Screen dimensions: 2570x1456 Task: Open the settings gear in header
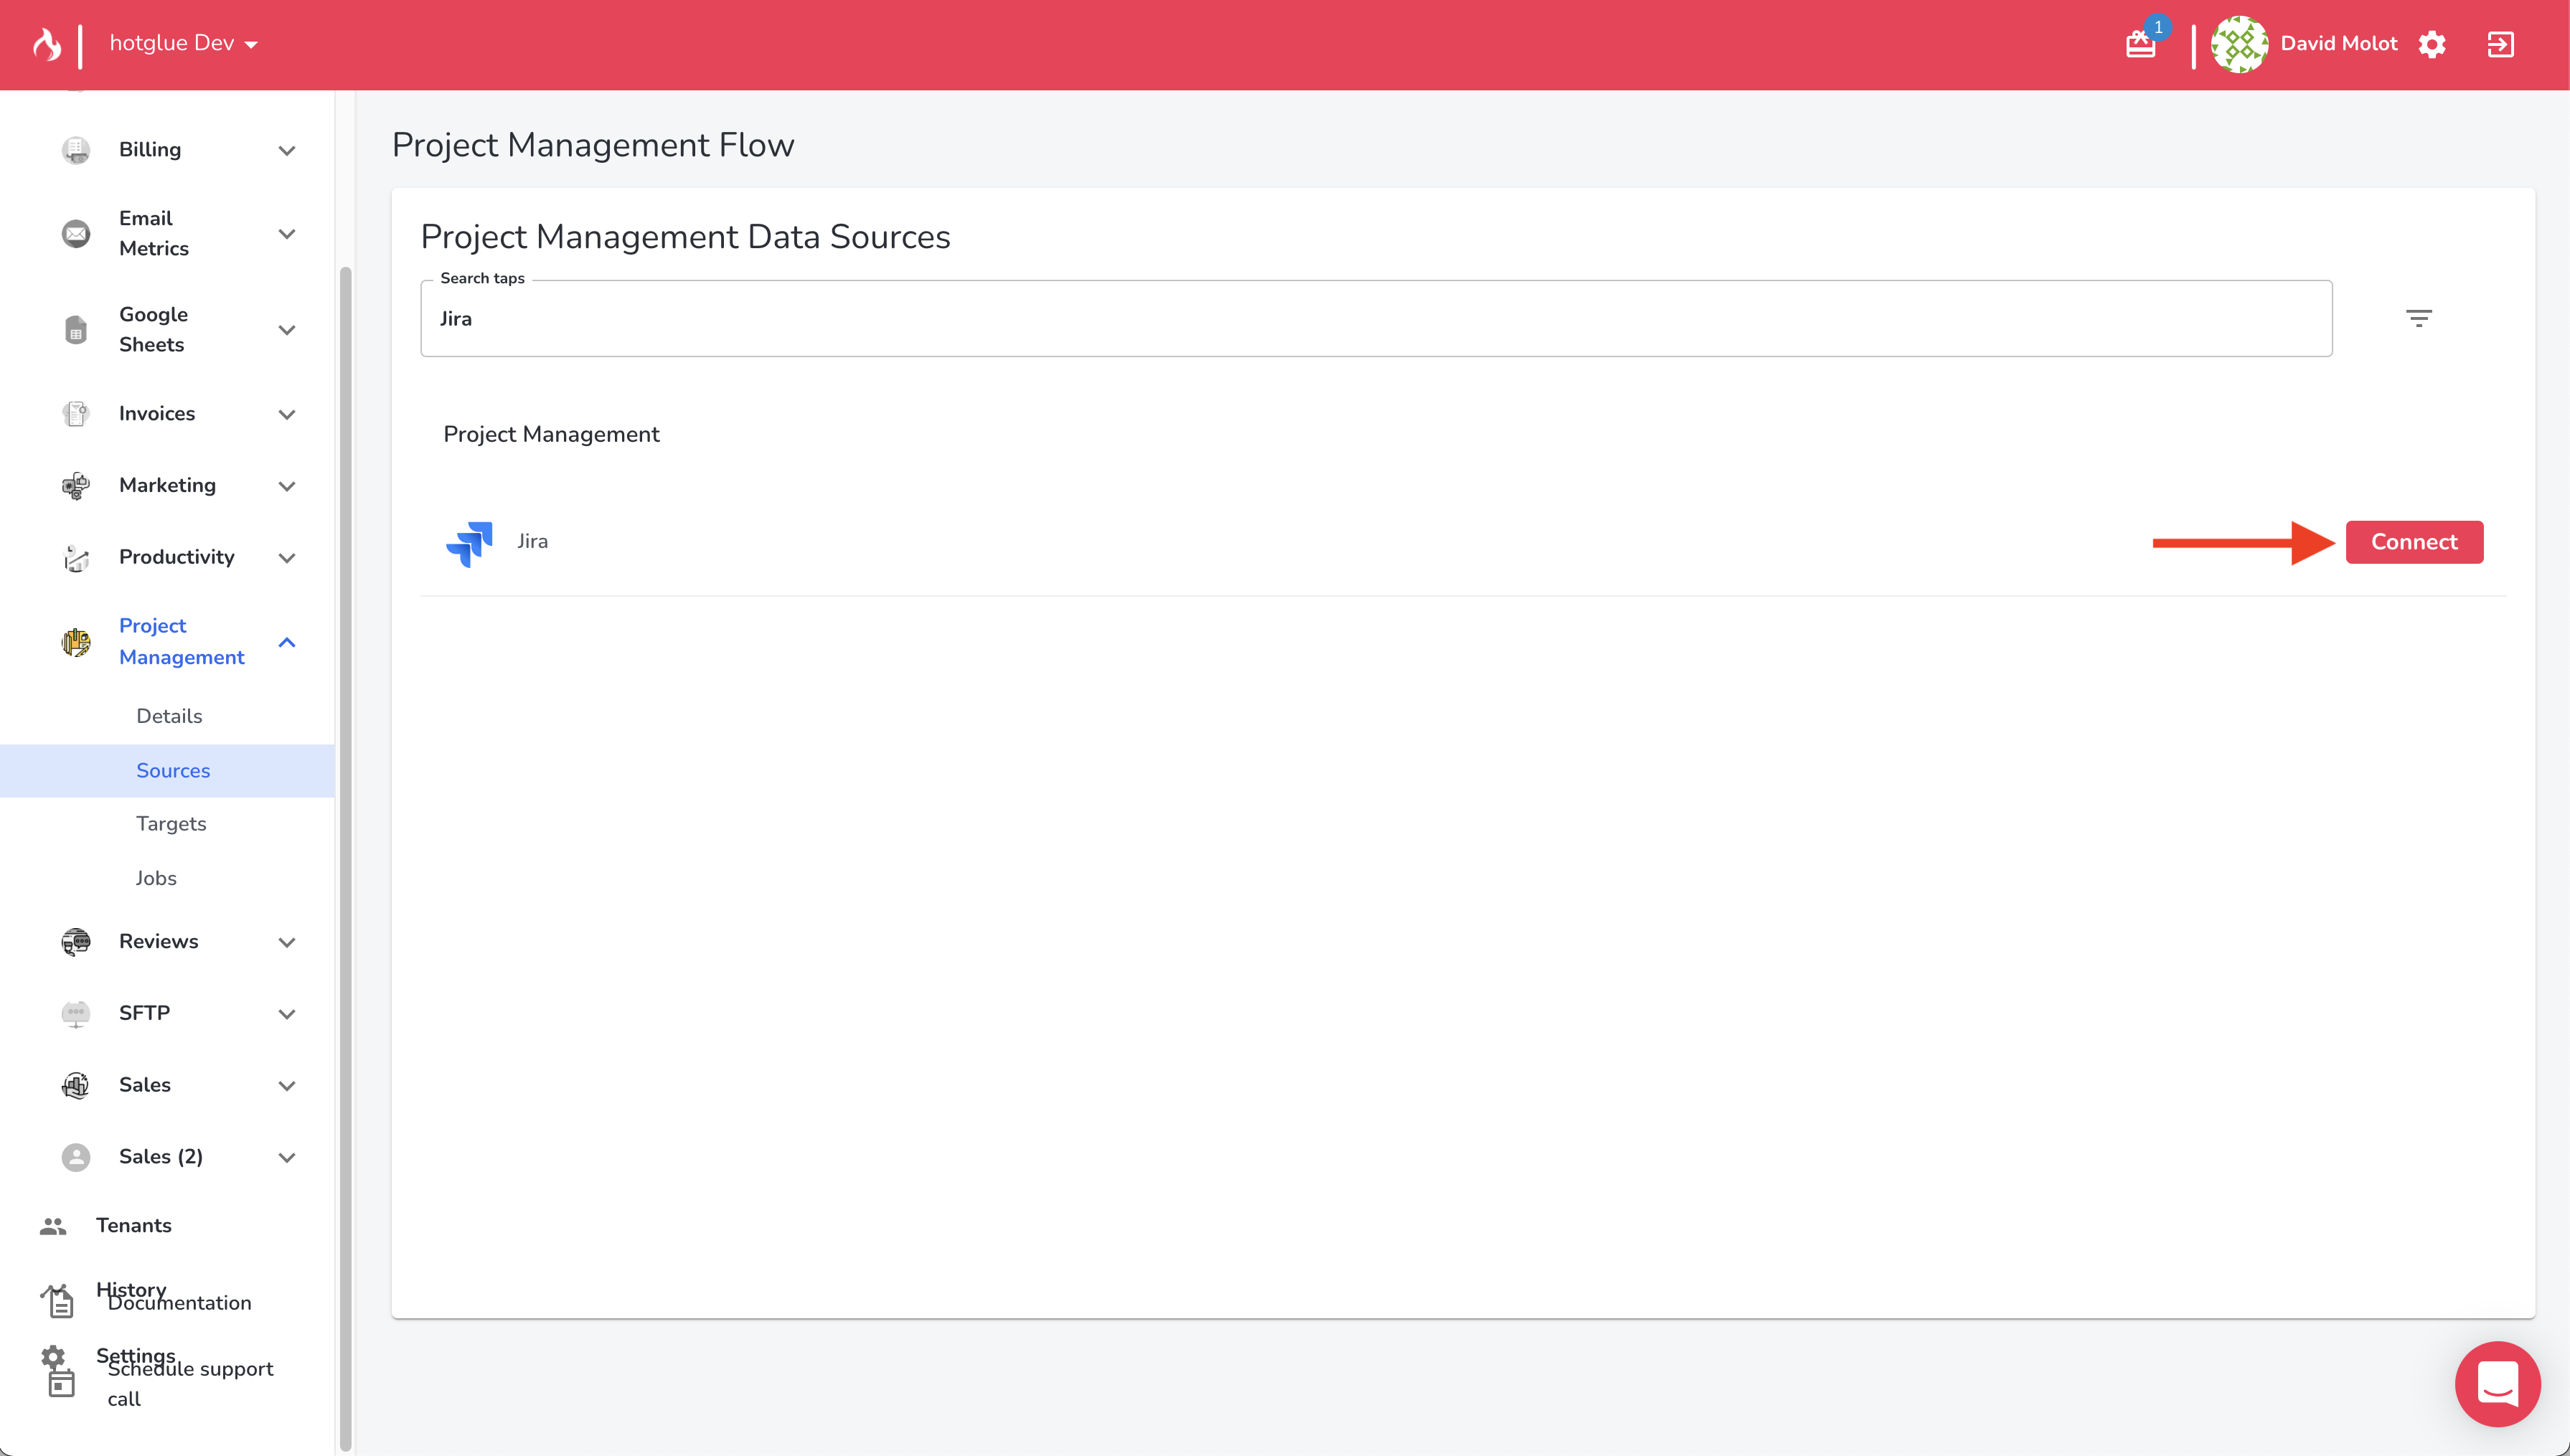tap(2432, 44)
